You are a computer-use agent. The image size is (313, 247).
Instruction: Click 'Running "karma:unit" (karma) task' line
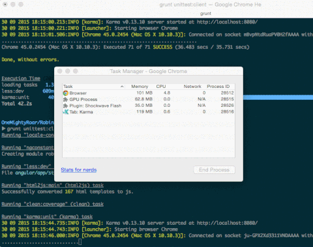click(x=47, y=216)
